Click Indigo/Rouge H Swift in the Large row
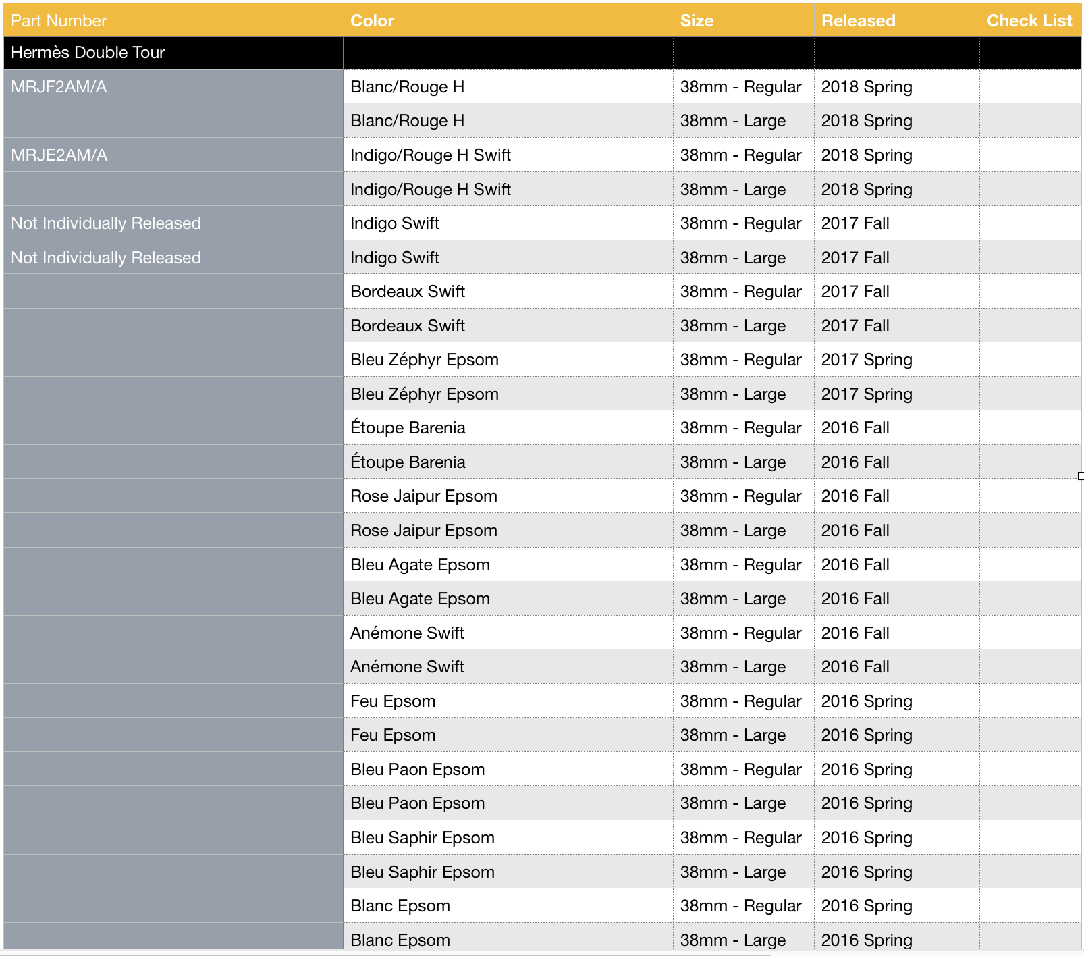The image size is (1084, 956). click(431, 190)
